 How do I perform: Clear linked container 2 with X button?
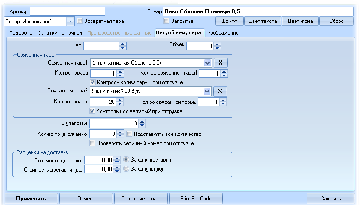pos(220,91)
